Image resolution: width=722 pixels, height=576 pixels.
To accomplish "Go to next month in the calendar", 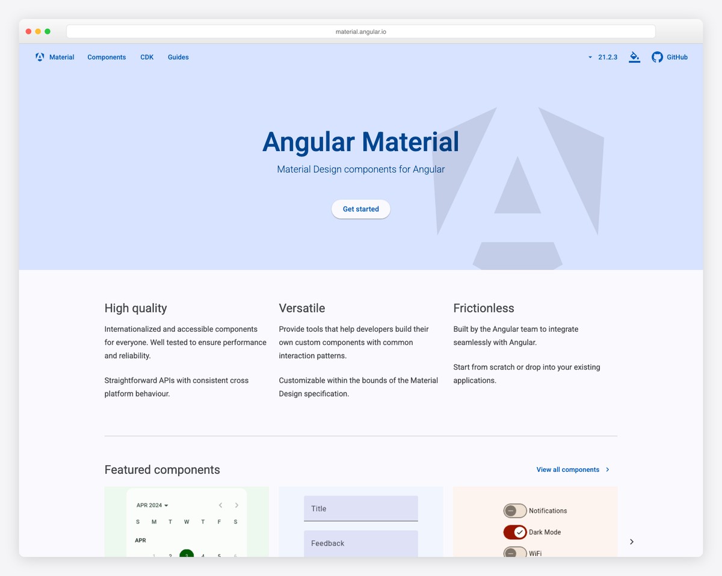I will [x=236, y=505].
